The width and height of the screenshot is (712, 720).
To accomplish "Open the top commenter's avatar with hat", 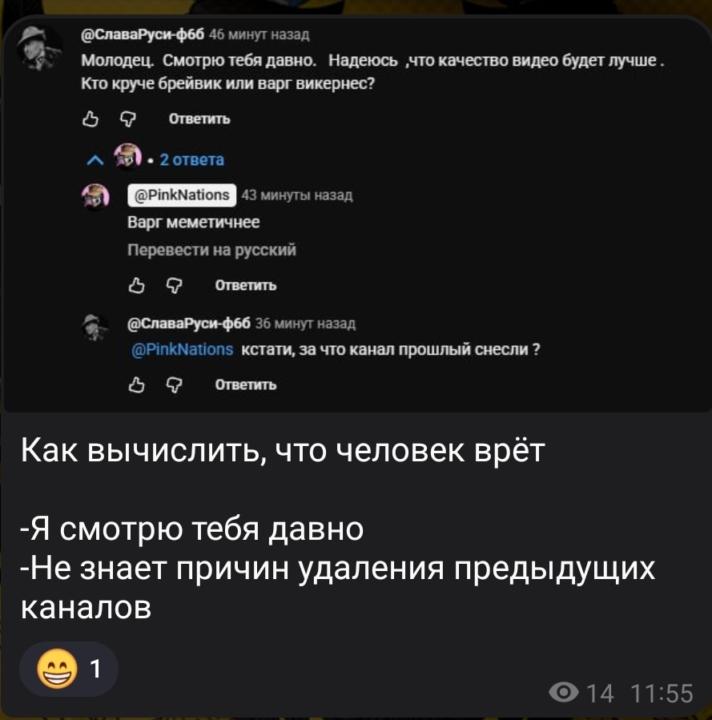I will [x=38, y=49].
